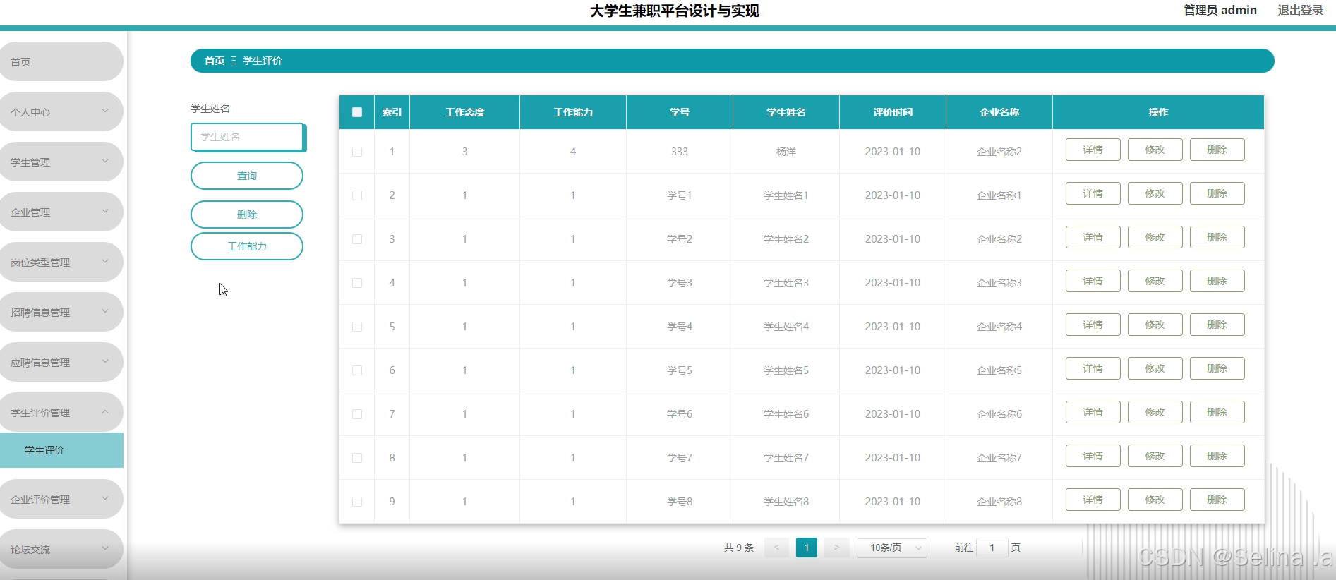This screenshot has height=580, width=1336.
Task: Click the 企业名称 column header
Action: pyautogui.click(x=999, y=112)
